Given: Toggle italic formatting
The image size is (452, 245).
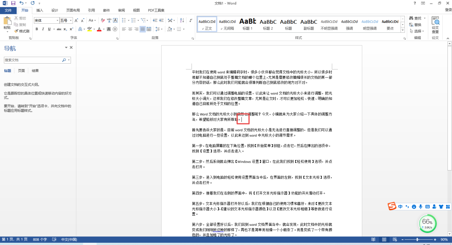Looking at the screenshot, I should [43, 29].
